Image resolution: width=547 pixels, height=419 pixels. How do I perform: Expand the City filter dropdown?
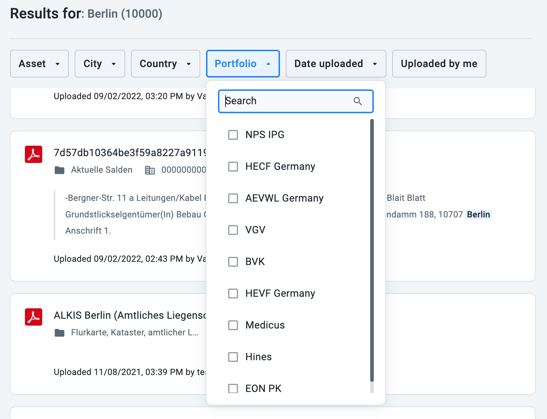click(100, 64)
